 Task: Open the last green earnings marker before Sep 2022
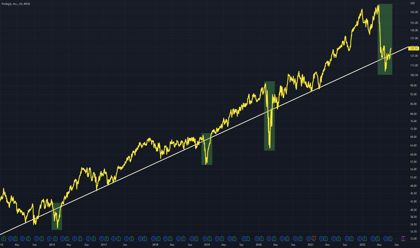390,239
